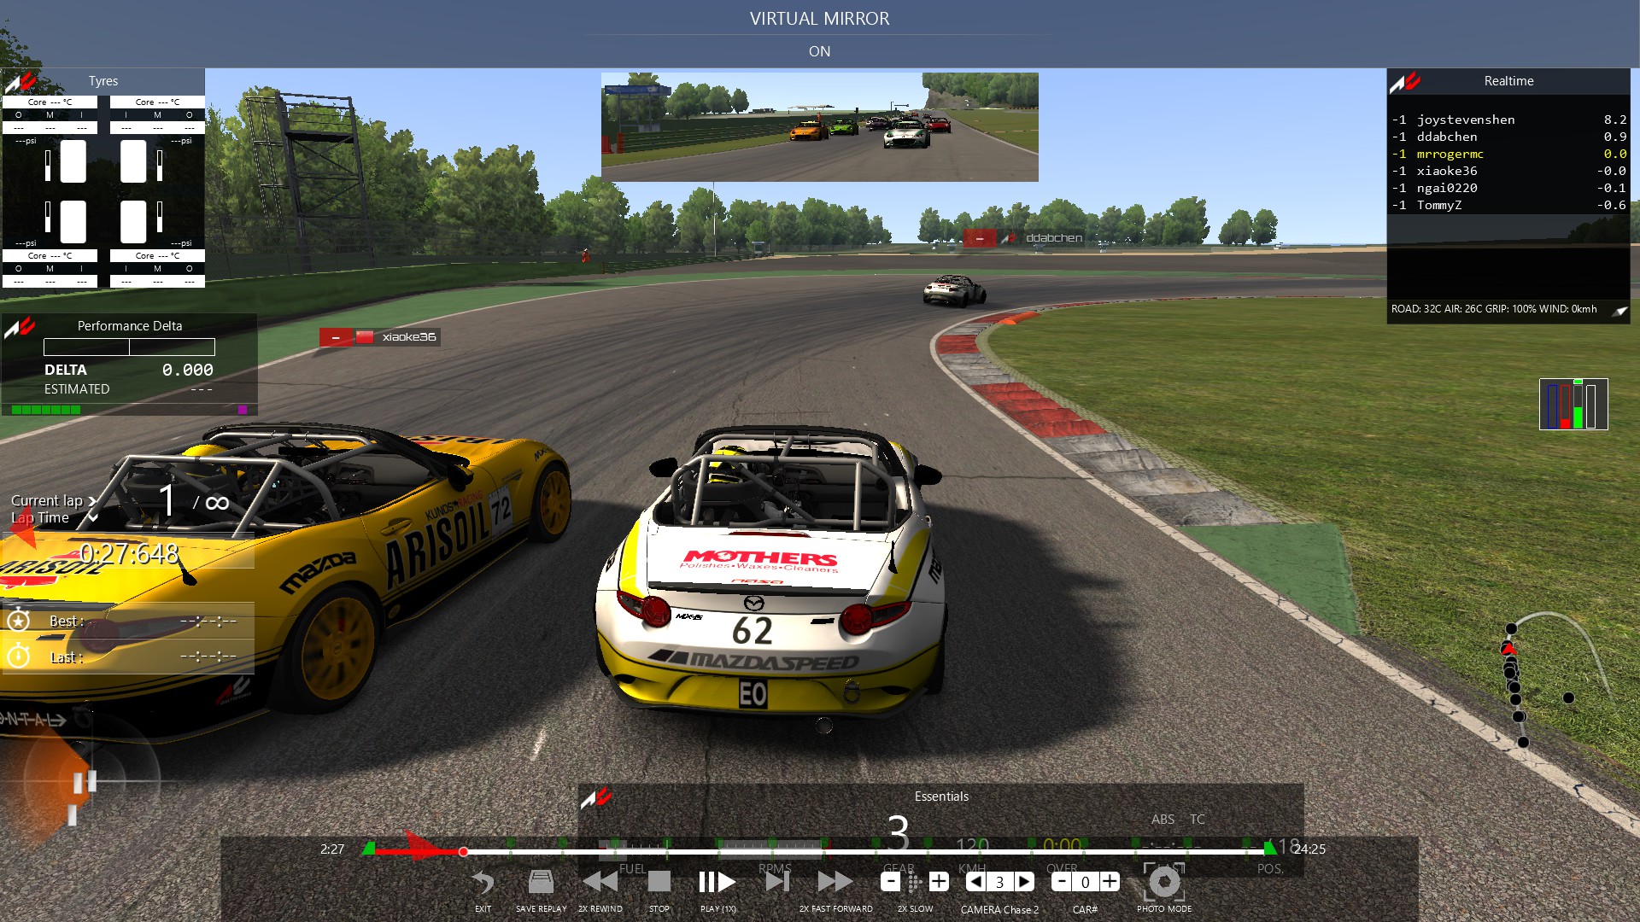Click the rear-left tyre indicator in Tyres
Screen dimensions: 1640x922
(x=73, y=222)
